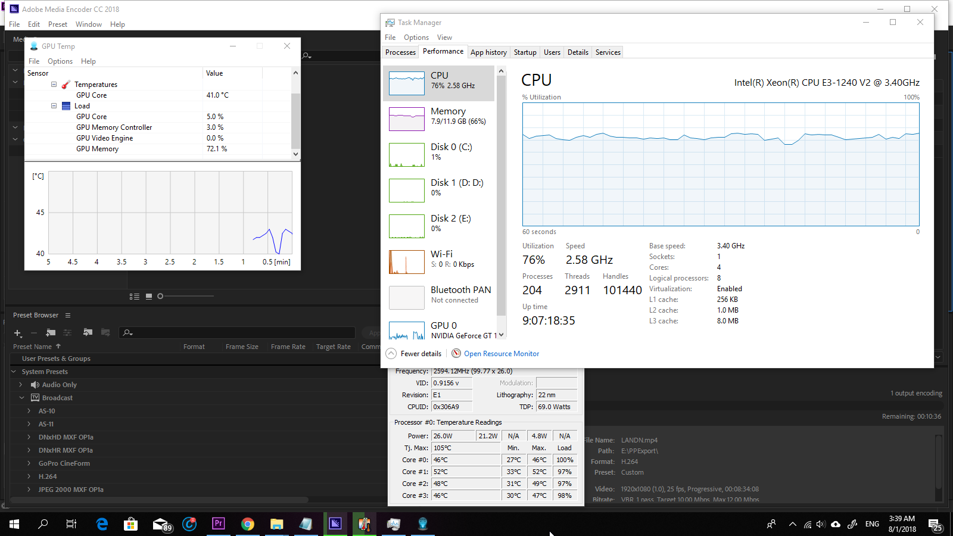Collapse the Load tree node in GPU Temp

point(54,106)
